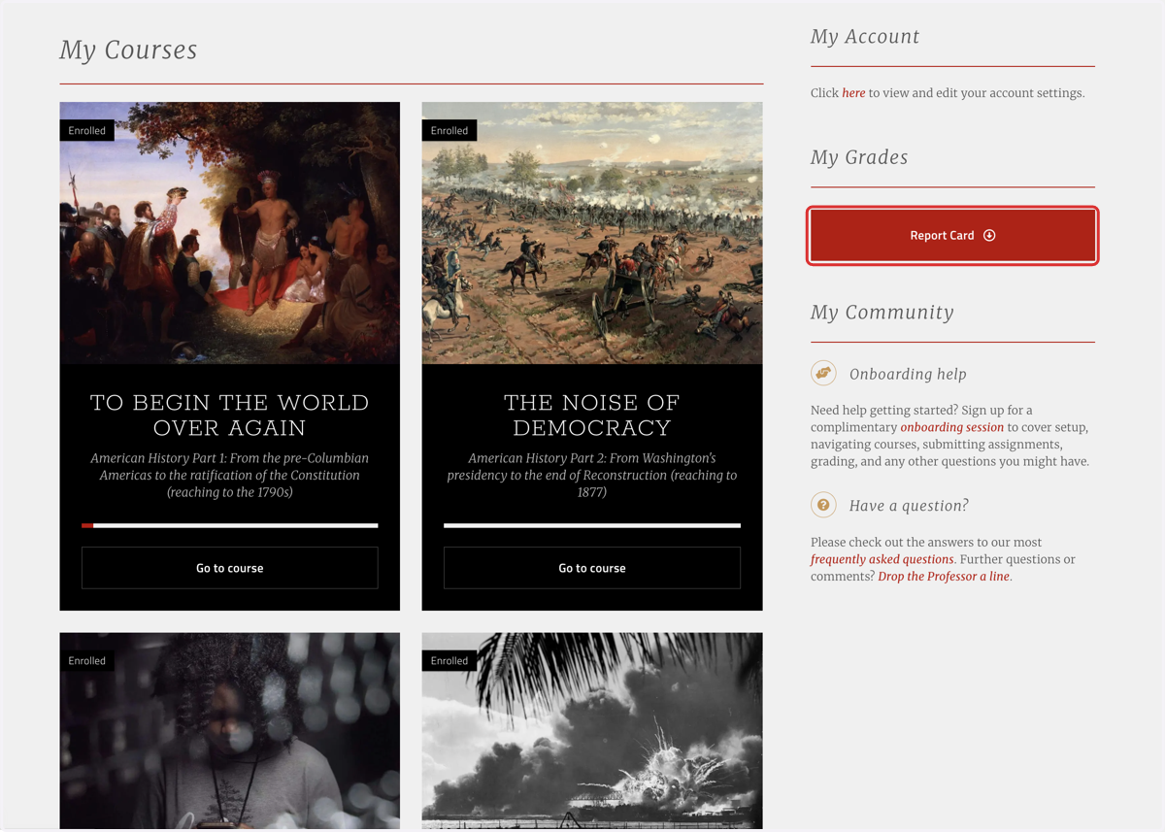Image resolution: width=1165 pixels, height=832 pixels.
Task: Click the 'here' account settings link
Action: [853, 93]
